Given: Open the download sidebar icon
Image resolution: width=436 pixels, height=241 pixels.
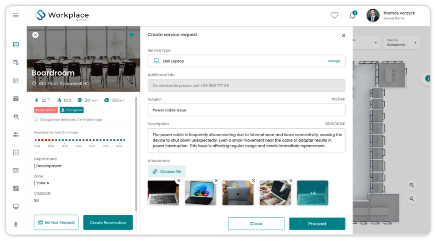Looking at the screenshot, I should pyautogui.click(x=16, y=225).
